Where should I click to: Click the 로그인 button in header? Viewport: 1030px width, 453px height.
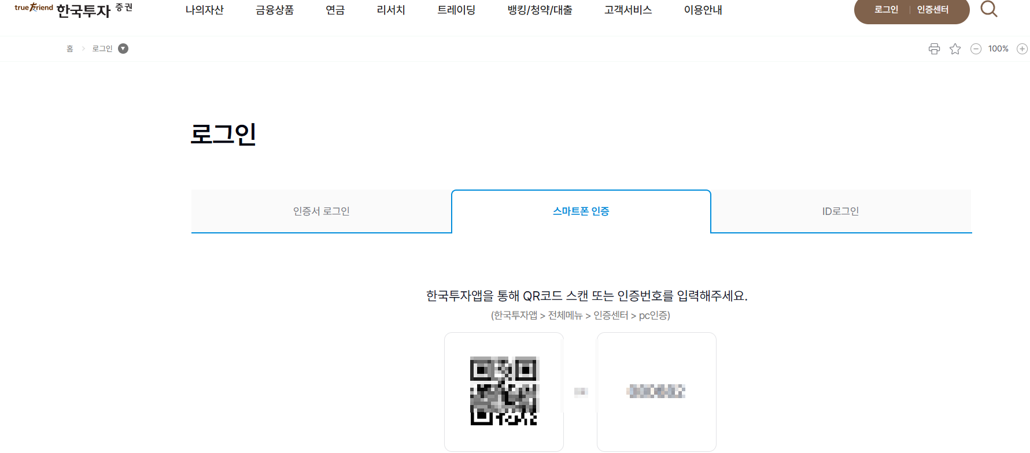point(886,9)
